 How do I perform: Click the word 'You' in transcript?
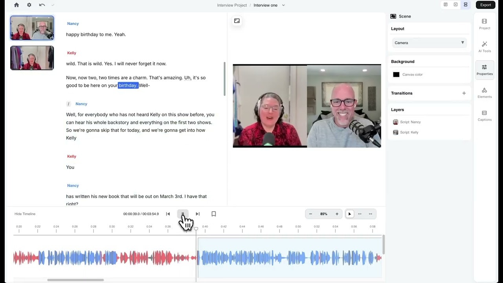70,167
